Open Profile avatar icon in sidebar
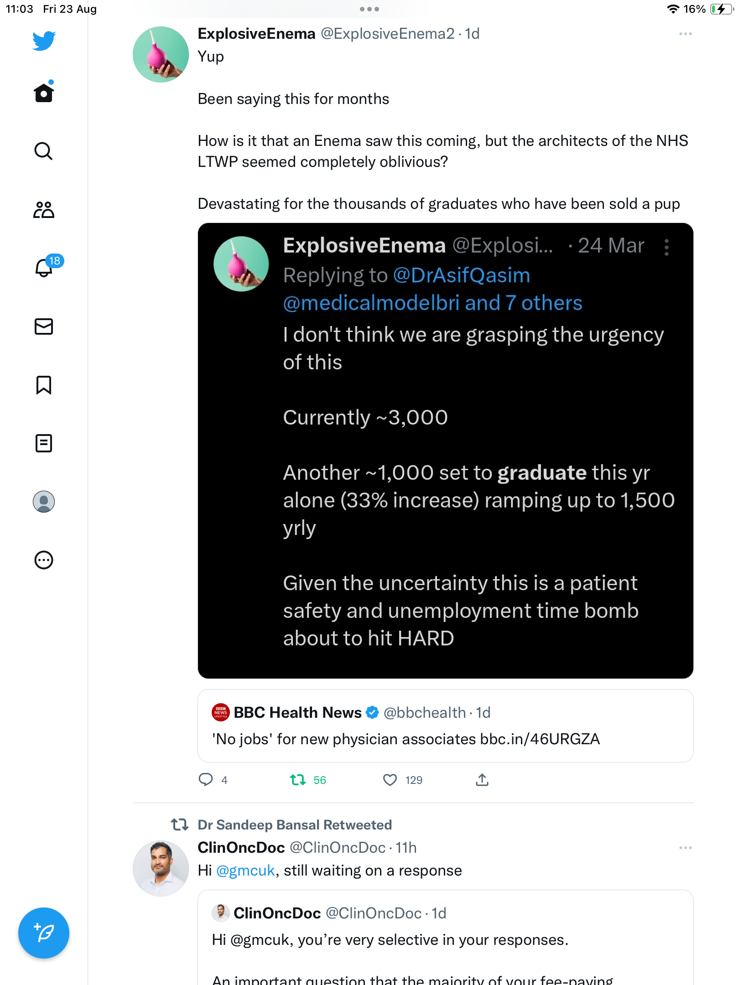The height and width of the screenshot is (985, 739). 44,502
